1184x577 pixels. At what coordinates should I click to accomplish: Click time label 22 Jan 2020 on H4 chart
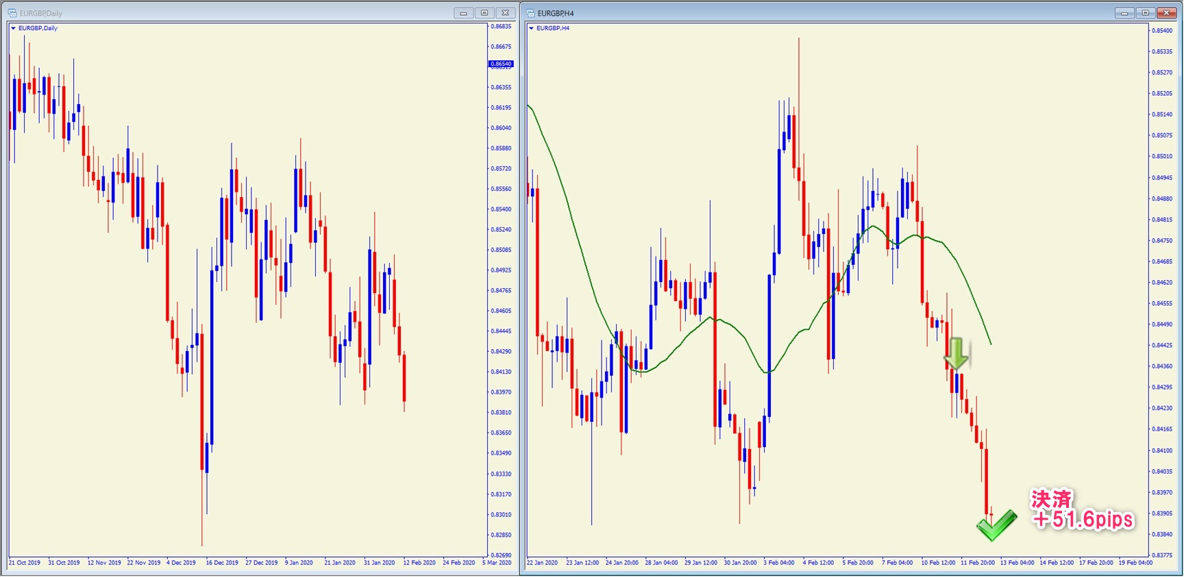(x=543, y=563)
